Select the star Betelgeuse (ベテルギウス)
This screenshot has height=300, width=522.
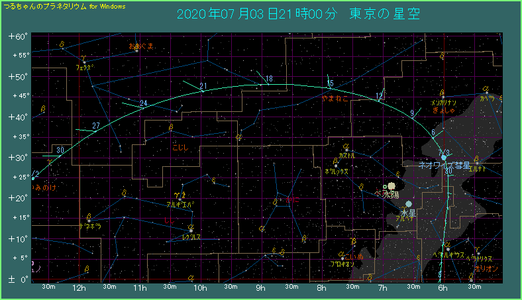447,249
